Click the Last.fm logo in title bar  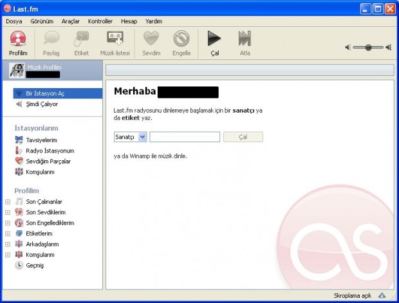tap(7, 8)
